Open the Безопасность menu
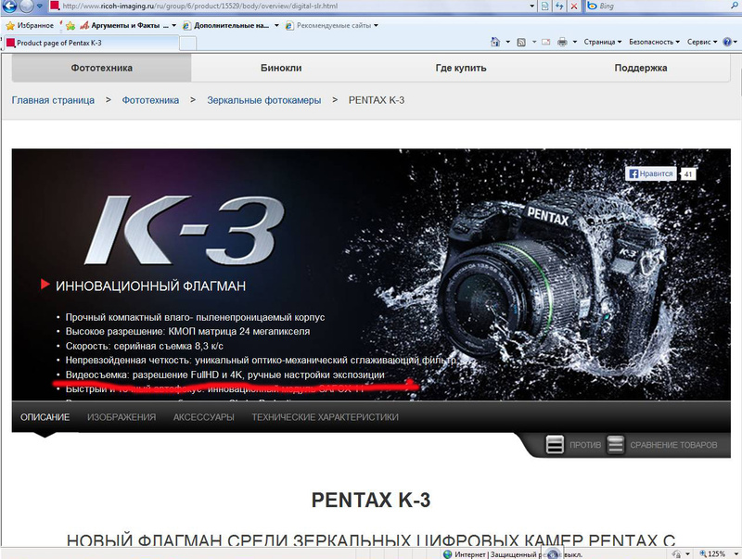 coord(654,42)
